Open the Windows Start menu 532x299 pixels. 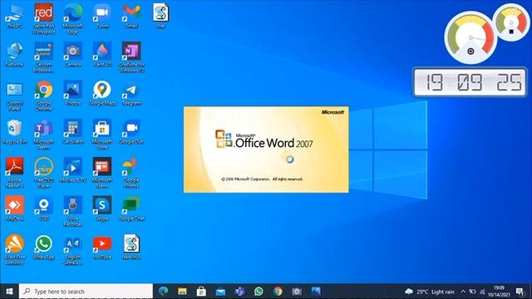(x=9, y=292)
